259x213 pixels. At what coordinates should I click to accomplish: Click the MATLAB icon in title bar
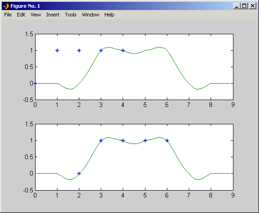(x=6, y=6)
